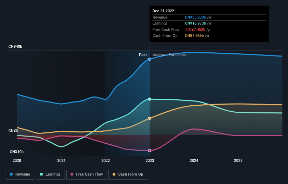The image size is (288, 184).
Task: Click the CN¥16.973b earnings value
Action: 195,23
